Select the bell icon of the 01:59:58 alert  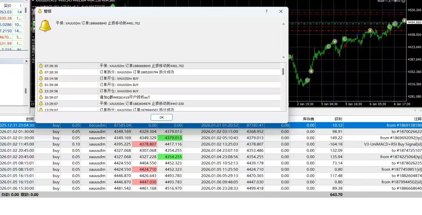coord(41,85)
